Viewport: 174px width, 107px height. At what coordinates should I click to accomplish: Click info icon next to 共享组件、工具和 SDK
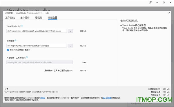tap(27, 57)
